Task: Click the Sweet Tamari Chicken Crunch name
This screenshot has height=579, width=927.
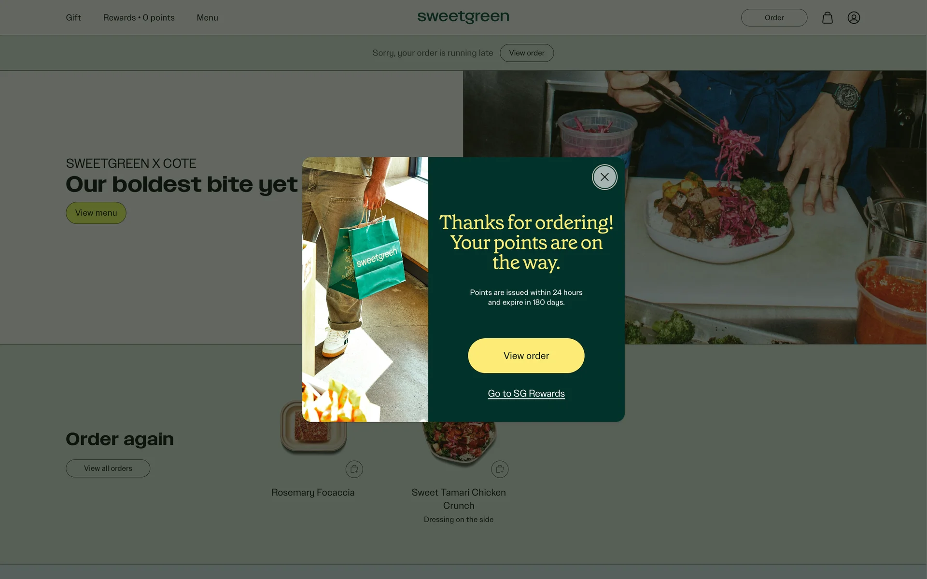Action: (459, 499)
